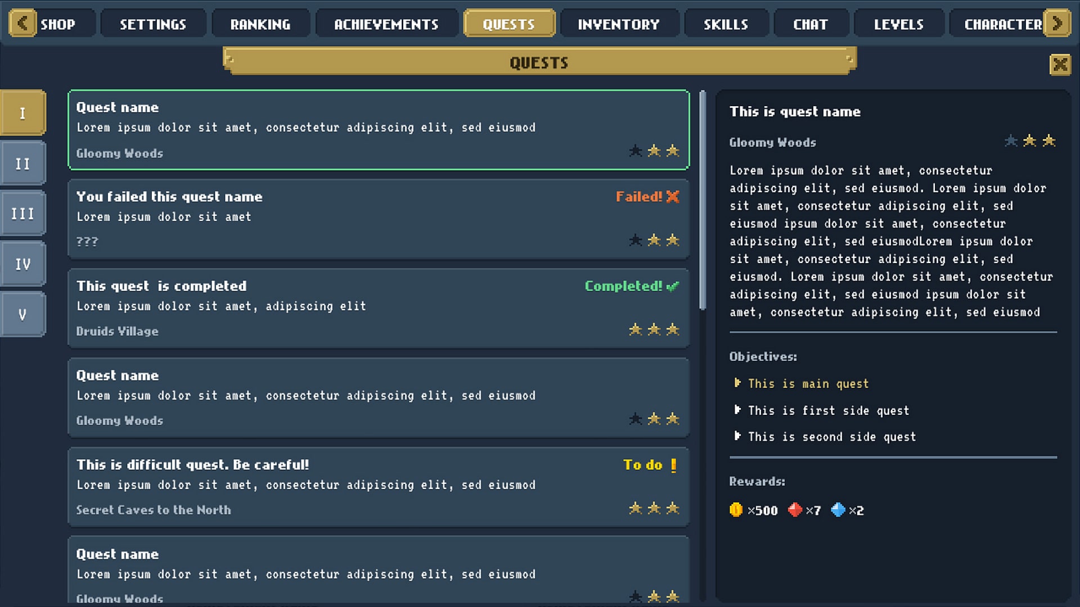Select the blue diamond reward icon

tap(839, 510)
